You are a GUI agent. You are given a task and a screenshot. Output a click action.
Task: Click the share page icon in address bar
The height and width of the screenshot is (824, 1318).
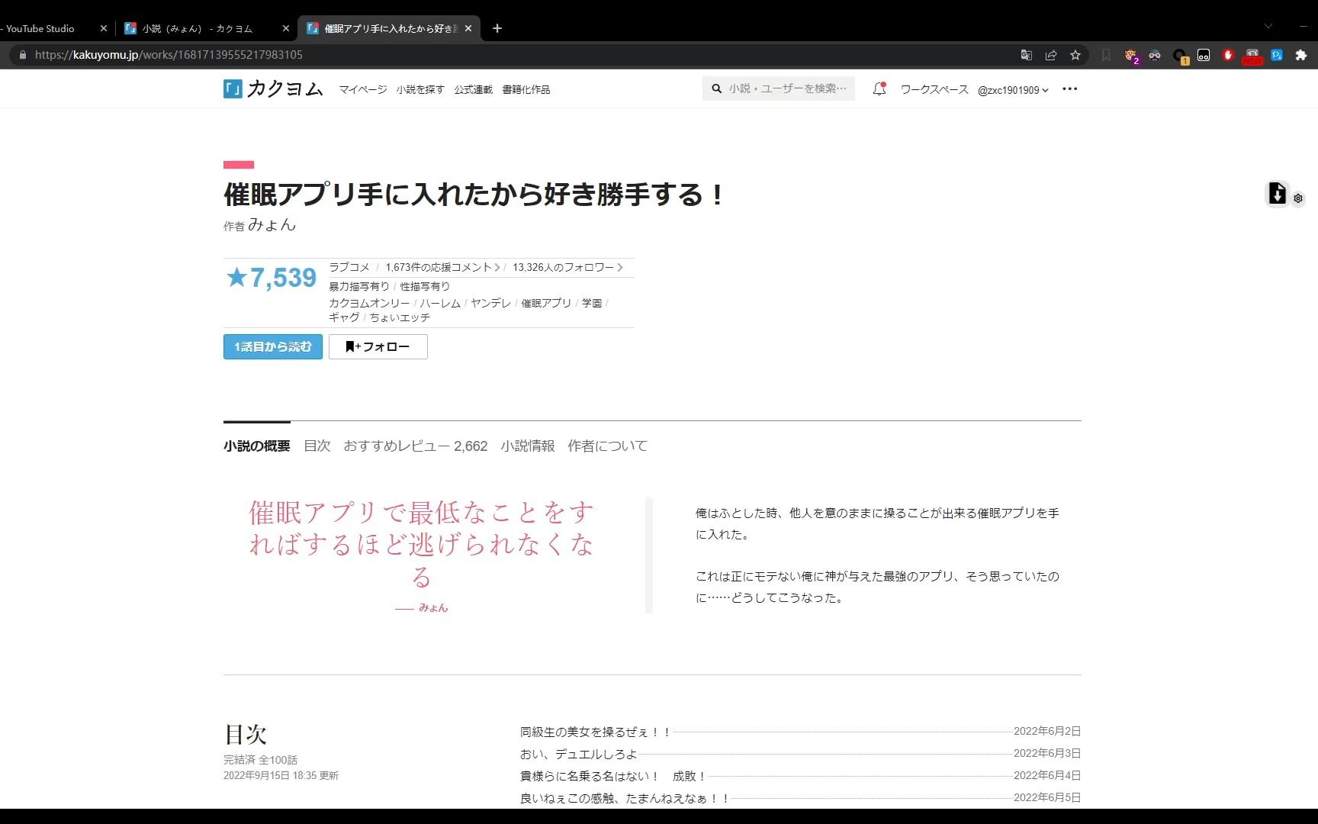click(1051, 55)
